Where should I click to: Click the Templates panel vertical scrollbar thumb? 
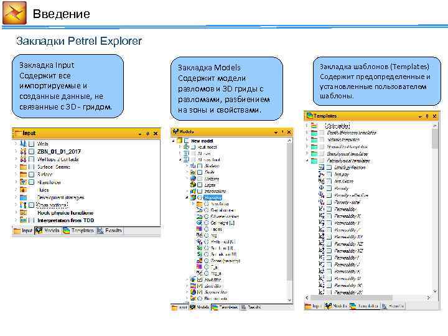point(435,139)
